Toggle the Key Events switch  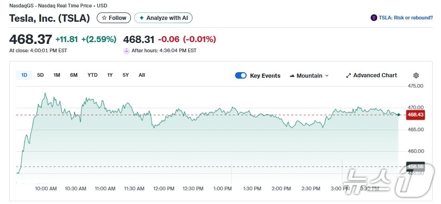(x=241, y=75)
